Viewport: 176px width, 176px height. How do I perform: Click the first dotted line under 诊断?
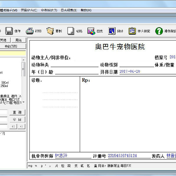(60, 93)
